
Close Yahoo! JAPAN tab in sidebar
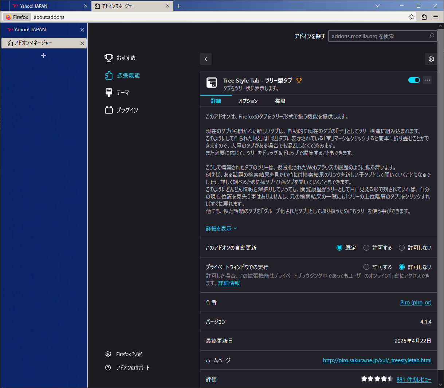[82, 30]
